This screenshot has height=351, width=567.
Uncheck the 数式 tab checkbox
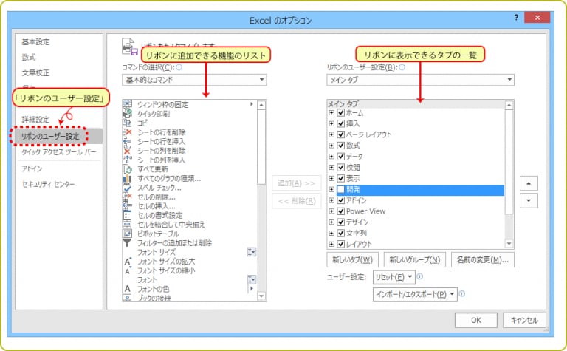coord(340,146)
